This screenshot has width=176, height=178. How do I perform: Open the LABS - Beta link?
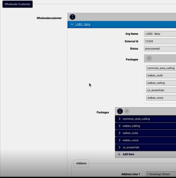[x=83, y=24]
